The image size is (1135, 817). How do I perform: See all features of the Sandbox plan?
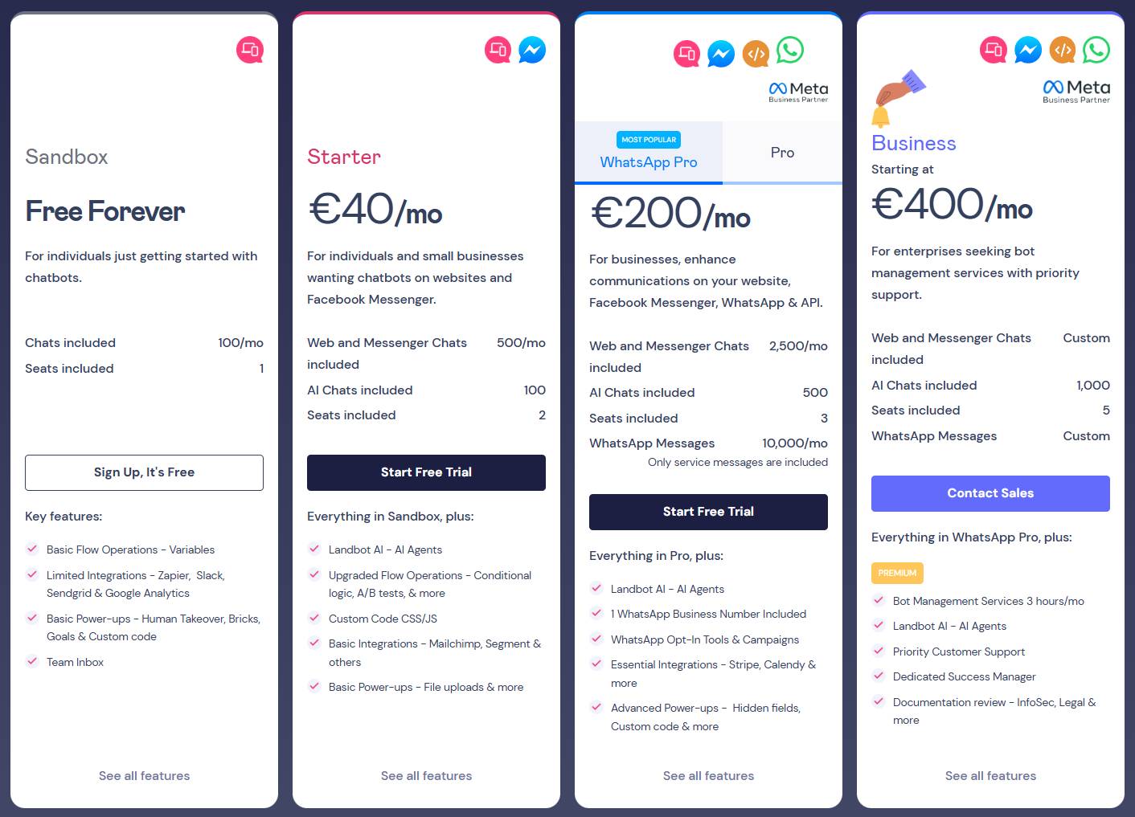[144, 775]
